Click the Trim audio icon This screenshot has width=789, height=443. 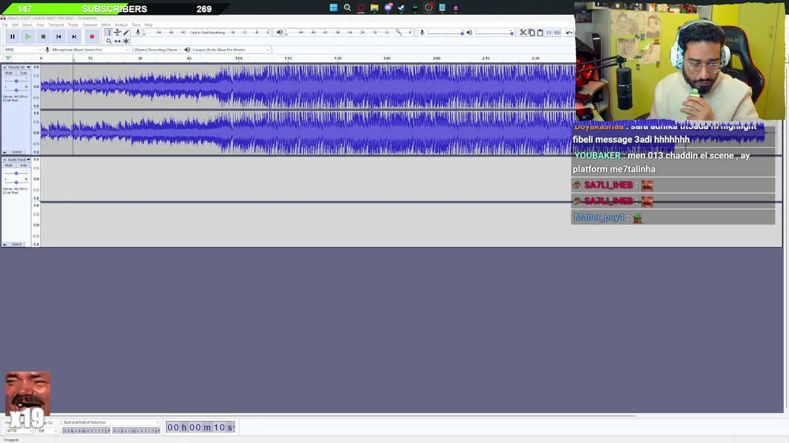click(x=549, y=32)
